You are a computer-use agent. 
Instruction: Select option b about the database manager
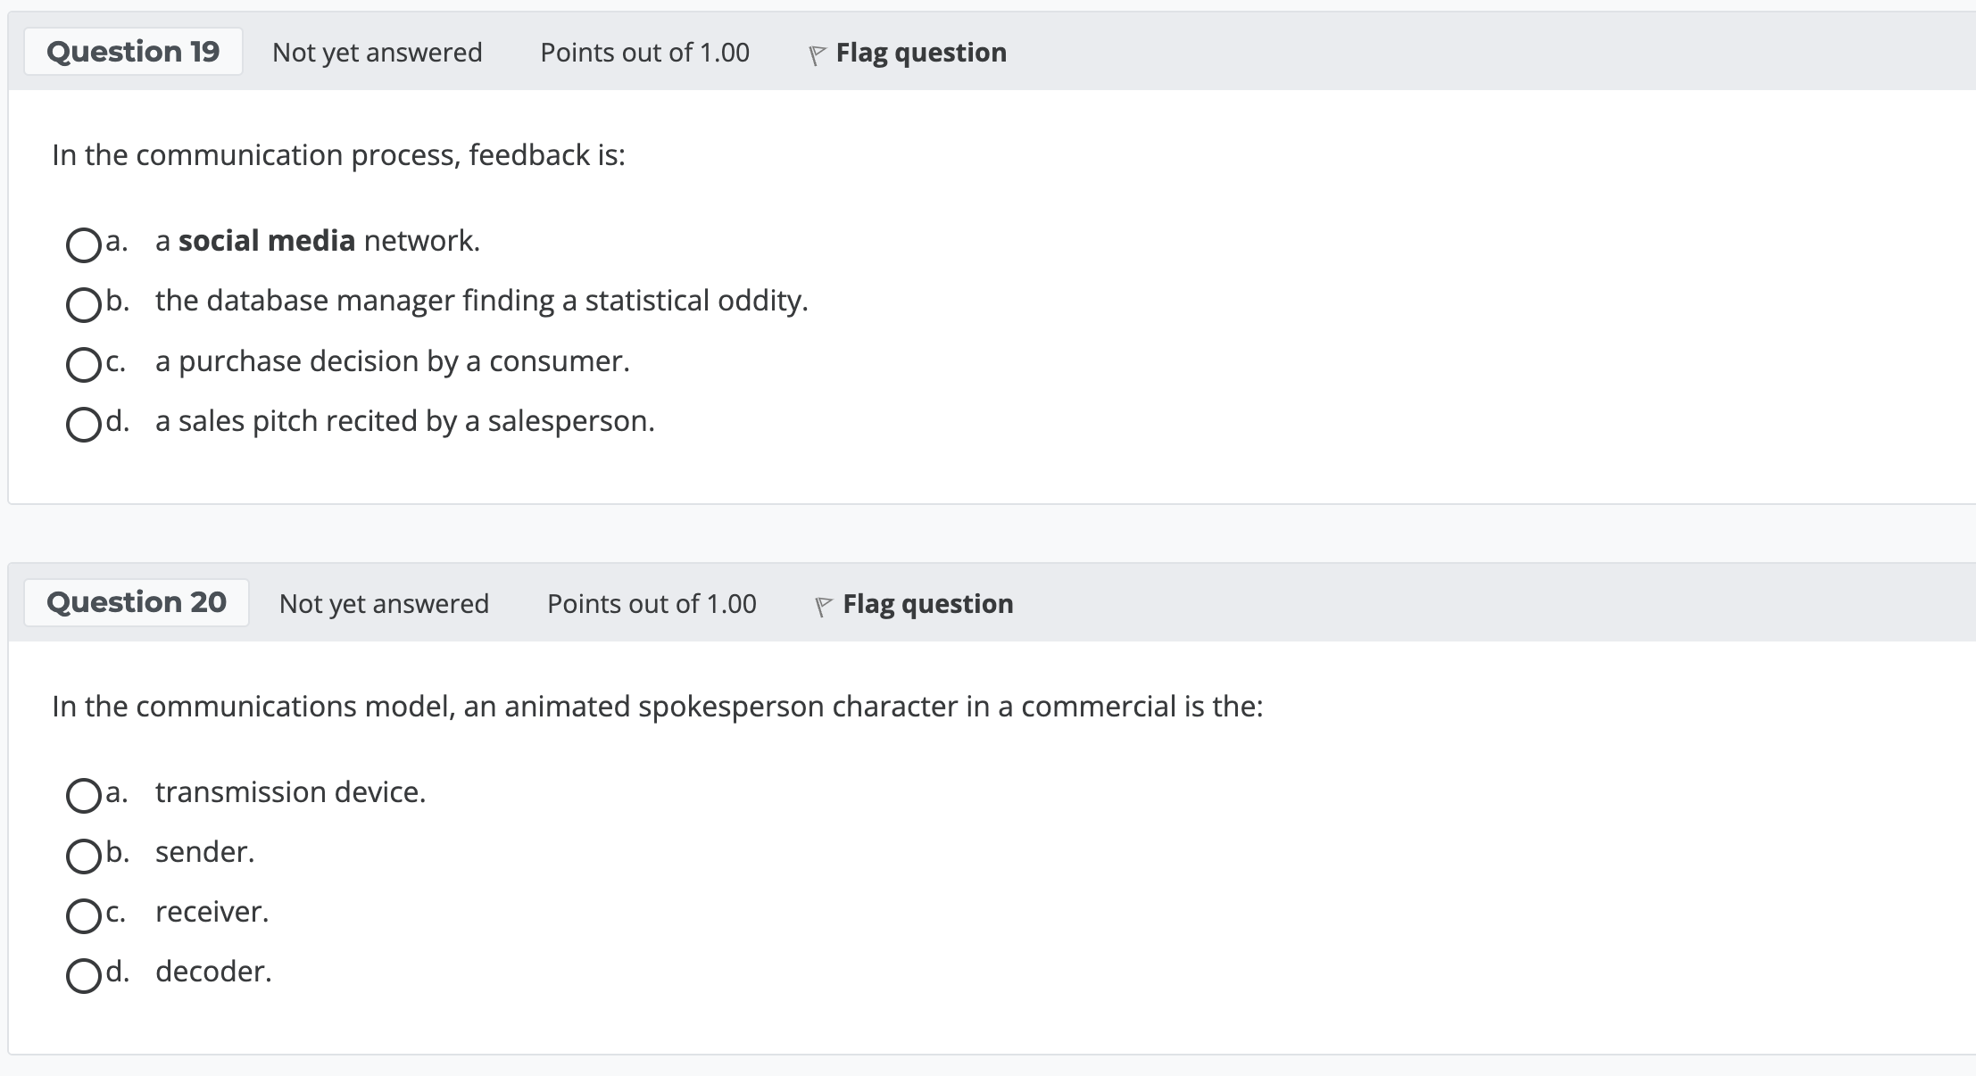(83, 304)
